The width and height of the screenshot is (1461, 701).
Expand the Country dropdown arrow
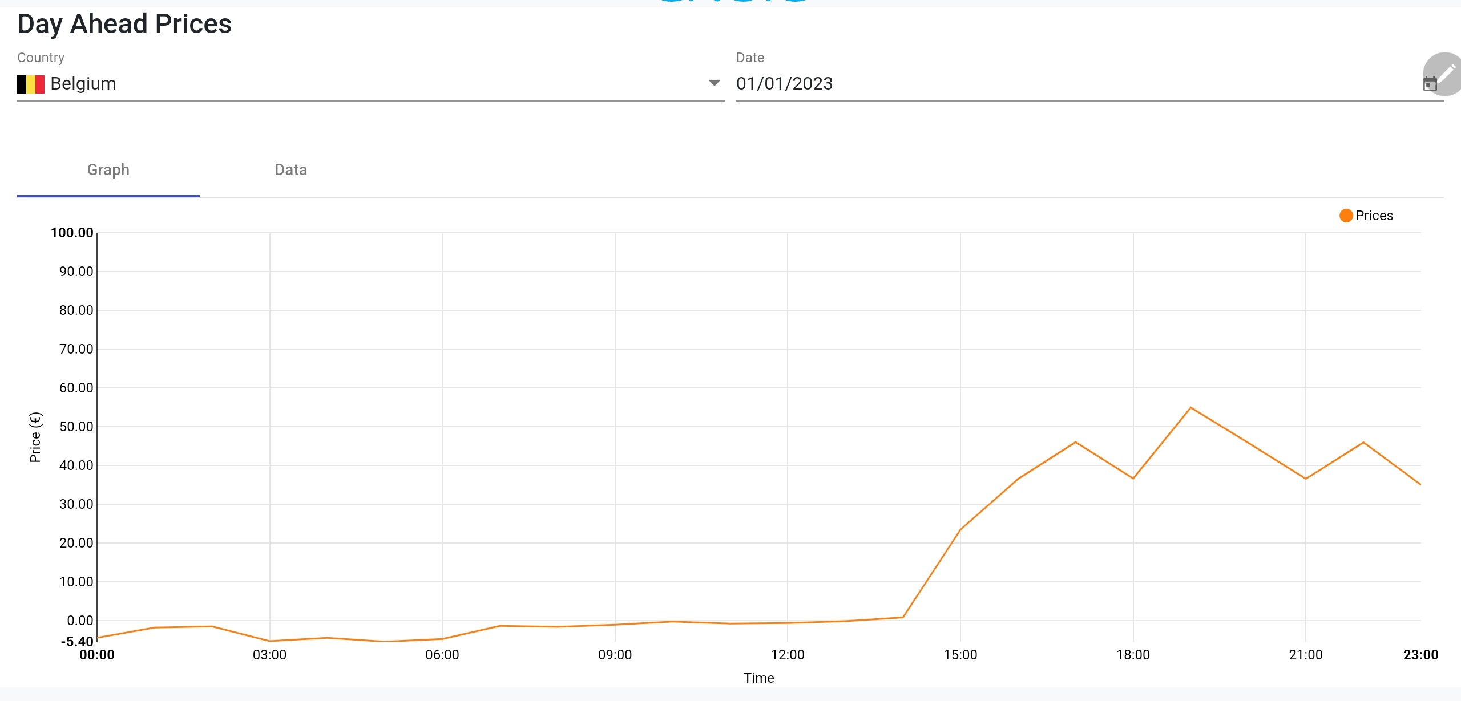pyautogui.click(x=714, y=83)
